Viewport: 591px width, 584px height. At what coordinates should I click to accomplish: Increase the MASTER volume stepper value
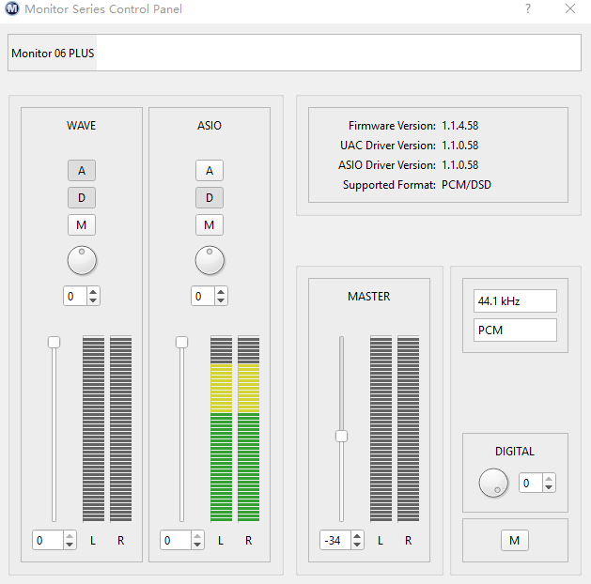click(x=358, y=536)
